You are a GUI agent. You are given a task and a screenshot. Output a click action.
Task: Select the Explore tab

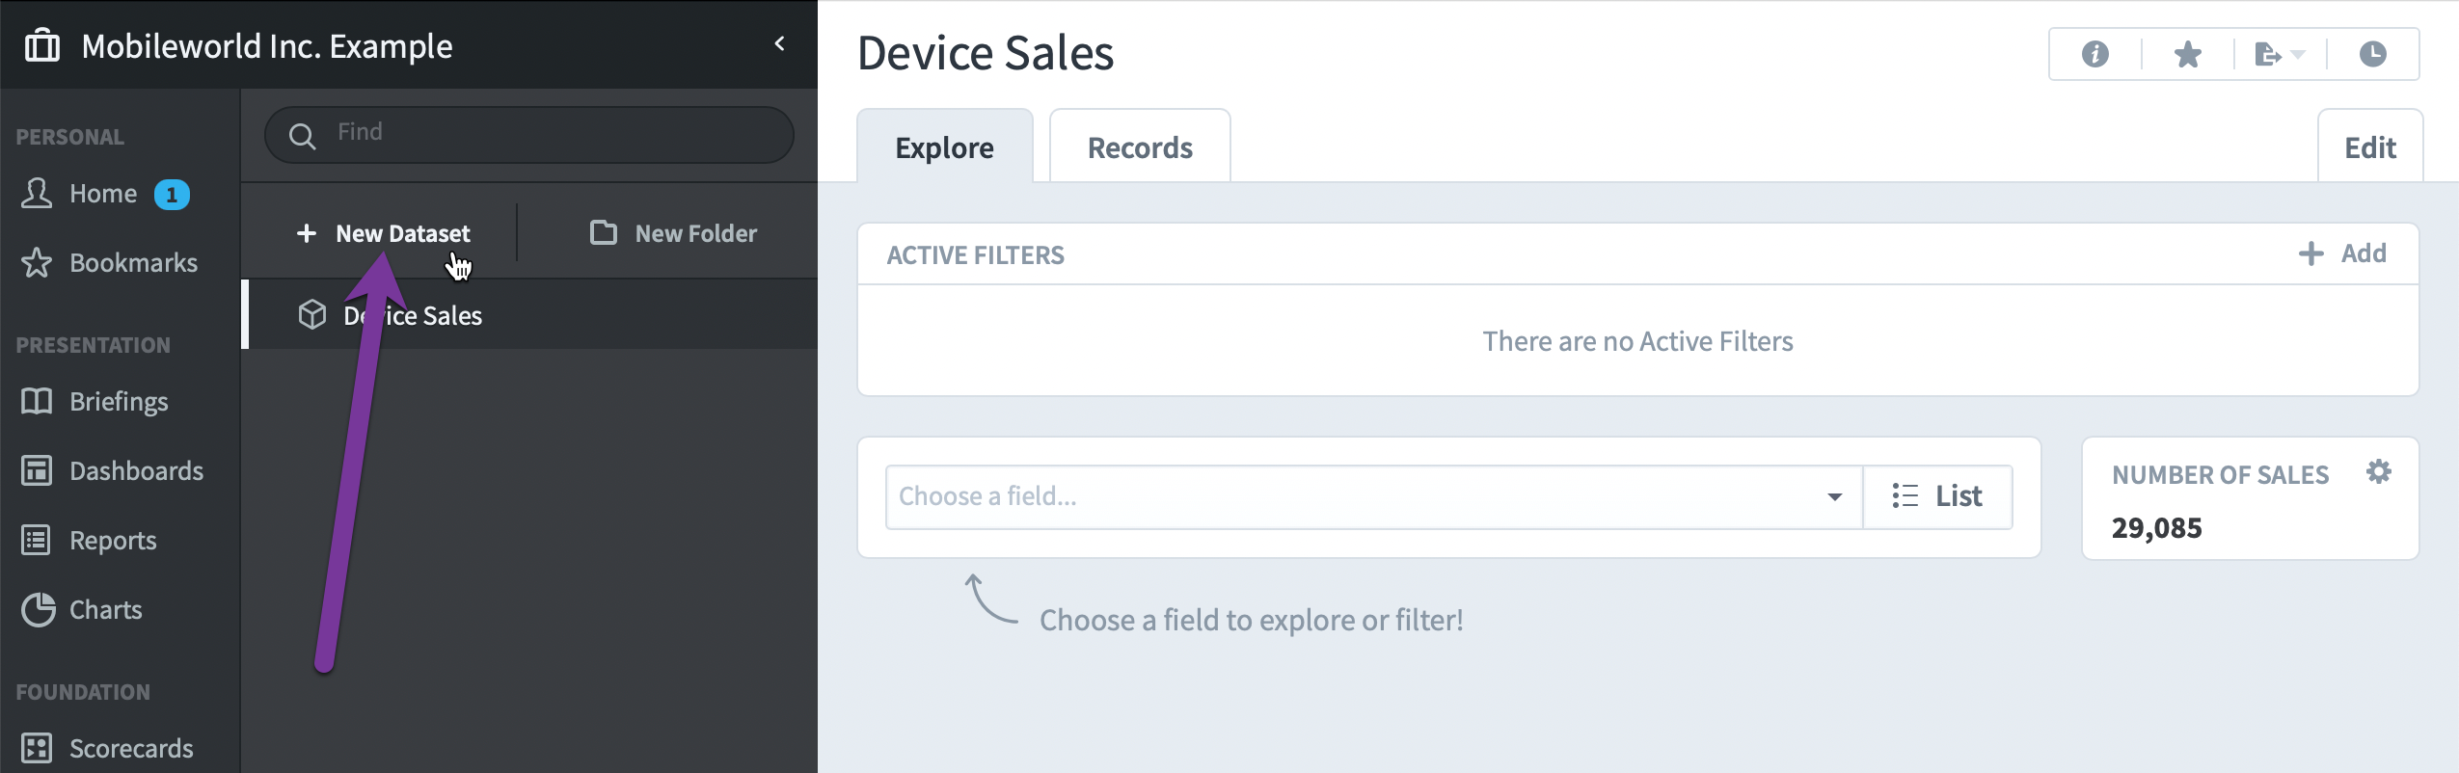[x=944, y=147]
